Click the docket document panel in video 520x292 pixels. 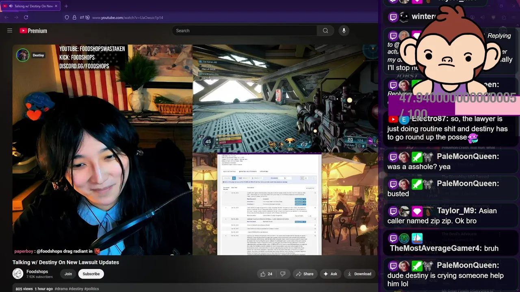point(269,204)
